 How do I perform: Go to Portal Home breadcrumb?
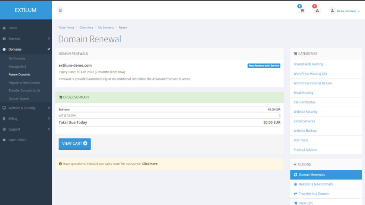click(66, 28)
